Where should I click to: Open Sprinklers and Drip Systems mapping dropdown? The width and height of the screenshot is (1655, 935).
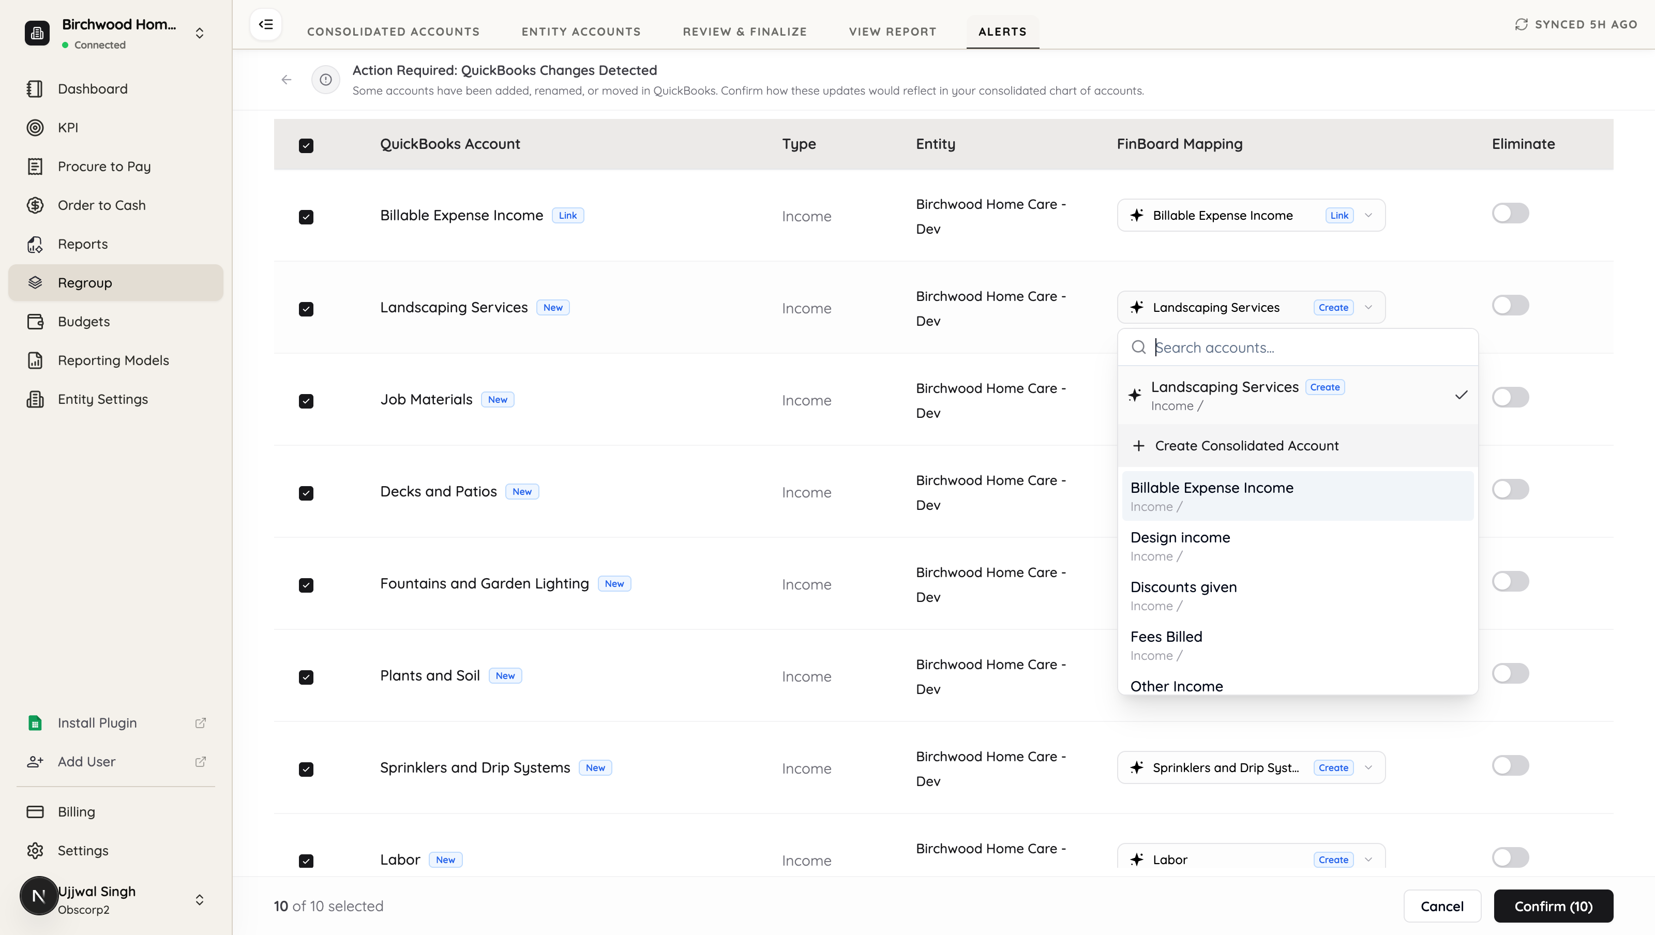1251,767
